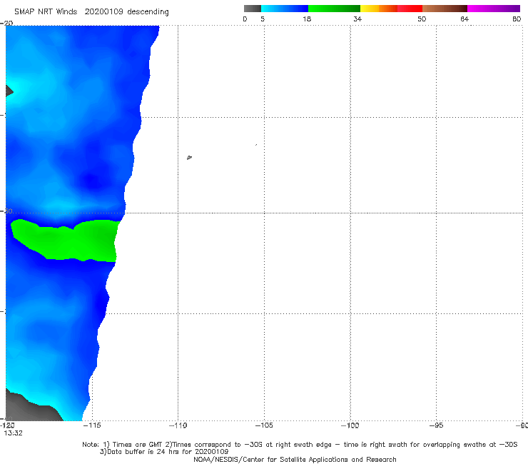Click the color bar label '5'
This screenshot has height=464, width=528.
point(263,19)
